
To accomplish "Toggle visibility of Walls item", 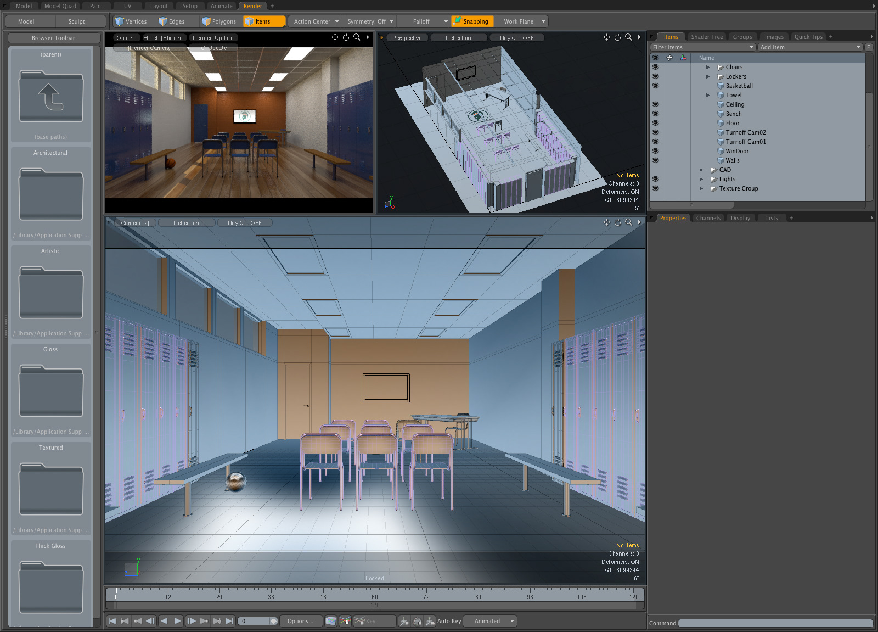I will click(655, 160).
